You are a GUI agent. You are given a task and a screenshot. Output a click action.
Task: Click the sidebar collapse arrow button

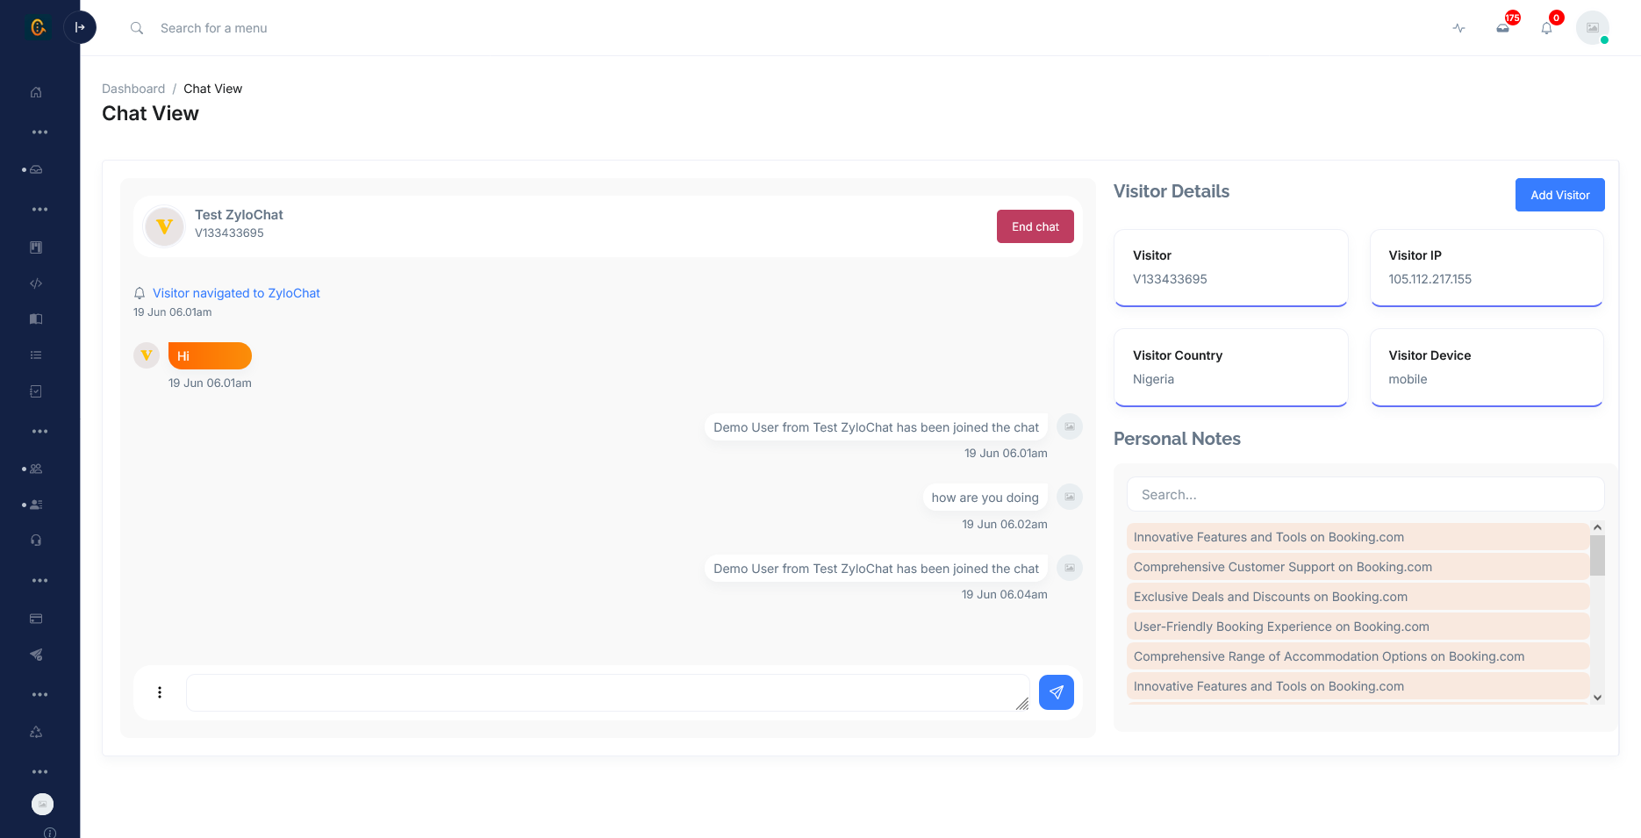point(80,27)
